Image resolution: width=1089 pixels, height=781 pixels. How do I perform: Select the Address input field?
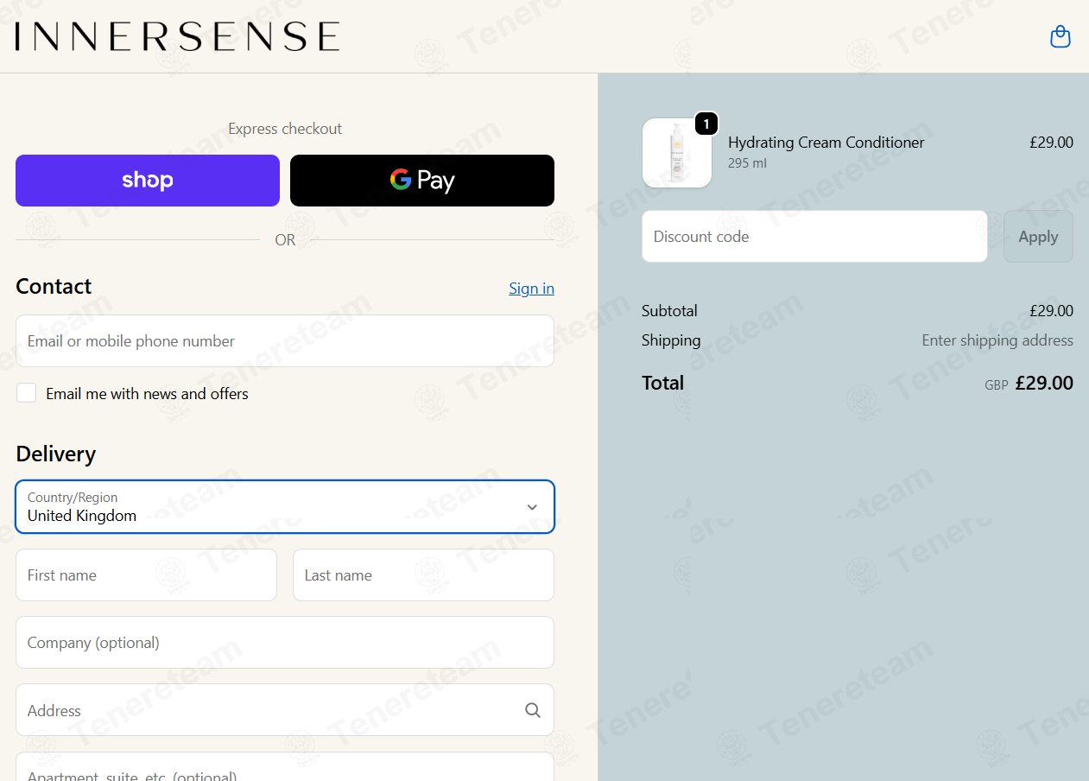coord(285,710)
